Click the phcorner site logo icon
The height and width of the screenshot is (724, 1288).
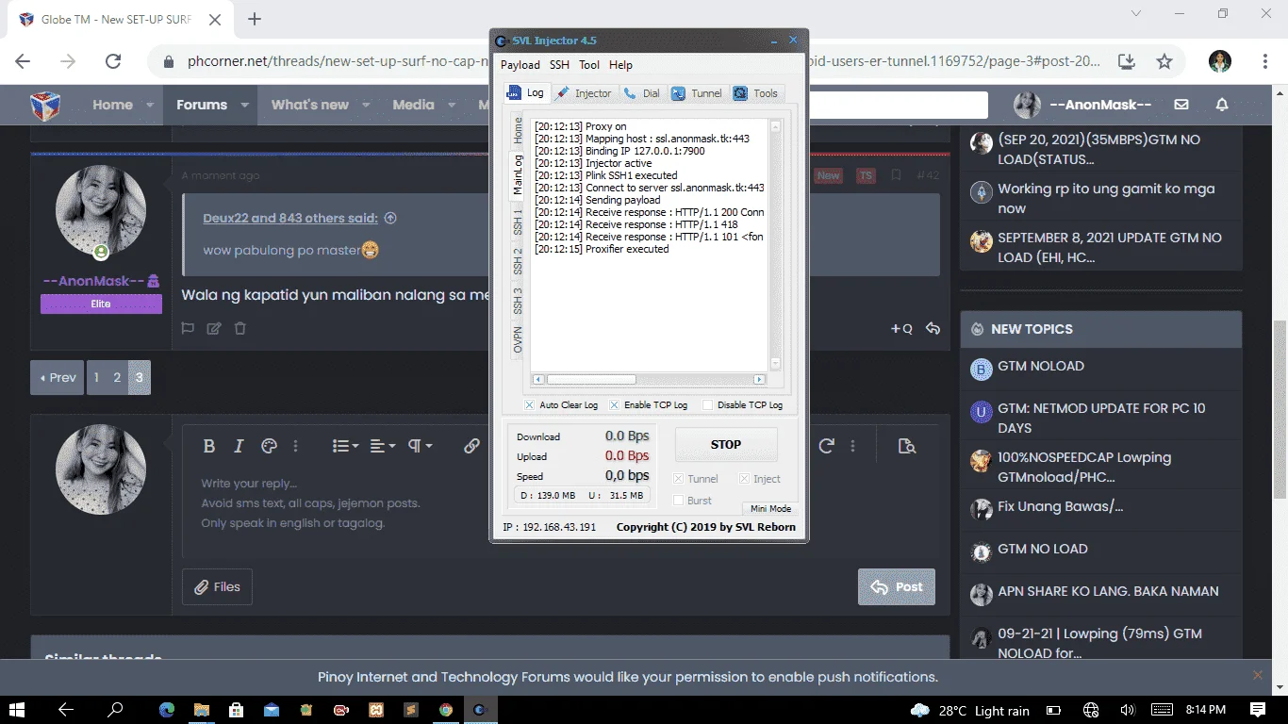pos(45,106)
